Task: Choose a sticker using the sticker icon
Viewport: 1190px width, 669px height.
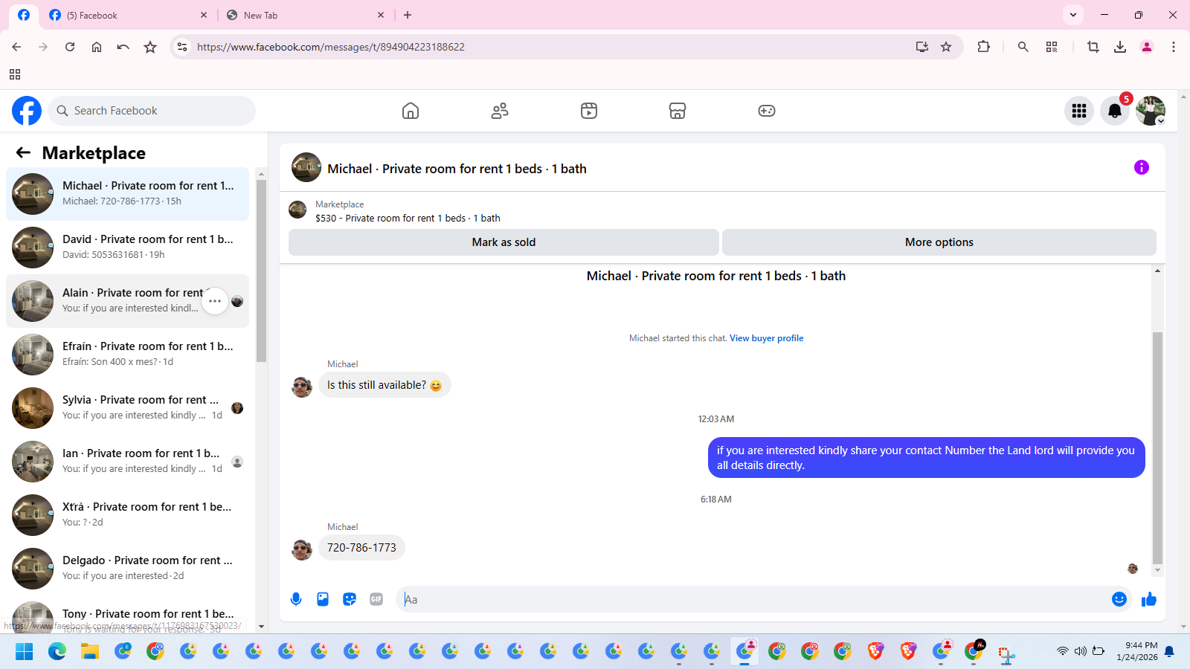Action: (x=350, y=599)
